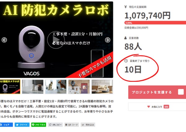Tweet this project via Twitter button
This screenshot has height=132, width=186.
(22, 125)
